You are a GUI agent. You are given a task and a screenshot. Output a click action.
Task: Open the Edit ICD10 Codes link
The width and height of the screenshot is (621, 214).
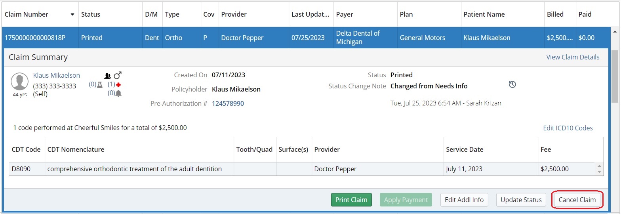point(568,128)
